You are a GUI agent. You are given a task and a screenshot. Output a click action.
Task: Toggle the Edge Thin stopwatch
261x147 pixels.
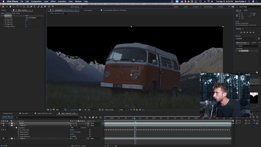tap(5, 24)
